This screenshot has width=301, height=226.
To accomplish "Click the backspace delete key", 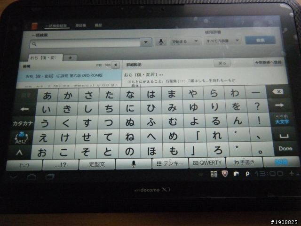I will tap(278, 92).
